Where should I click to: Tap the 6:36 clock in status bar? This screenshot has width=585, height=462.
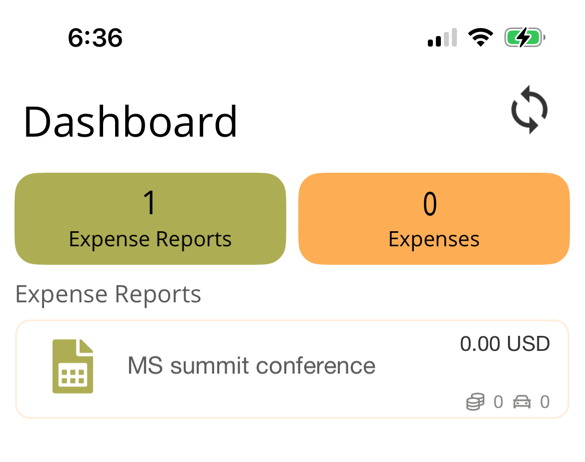95,38
